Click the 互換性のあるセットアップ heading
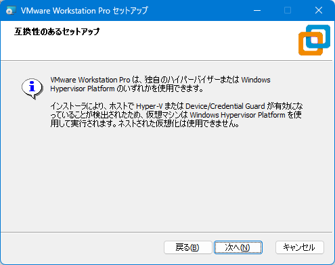 click(x=57, y=32)
